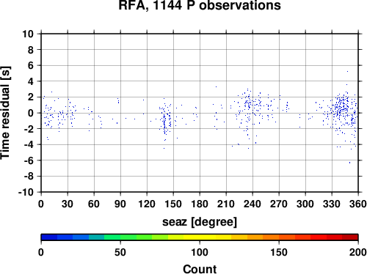The height and width of the screenshot is (274, 367).
Task: Click the colorbar tick label 200
Action: tap(358, 252)
